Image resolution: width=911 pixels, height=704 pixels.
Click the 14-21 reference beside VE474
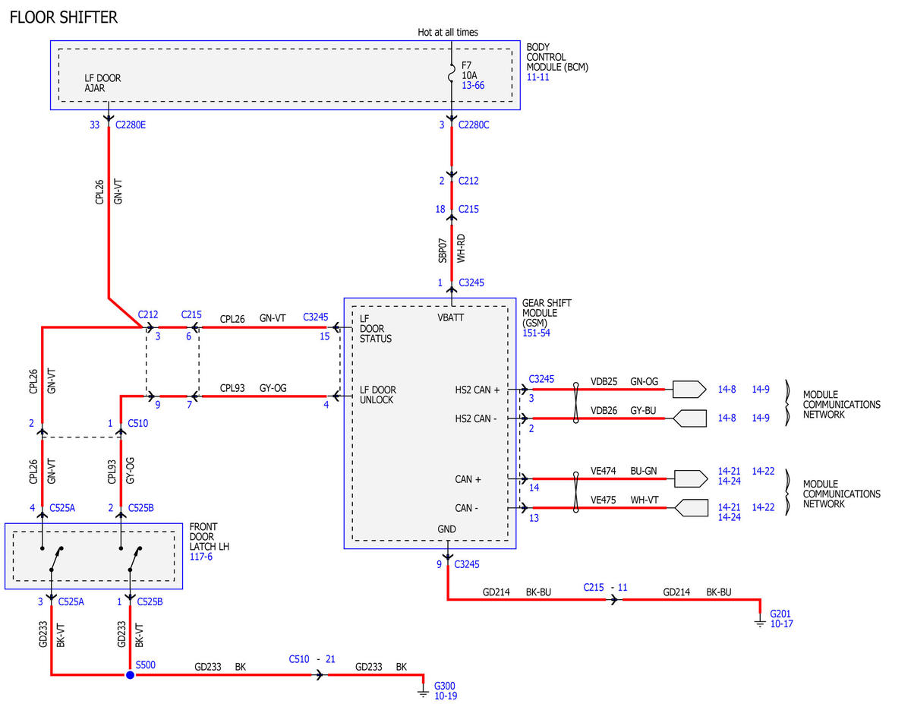pyautogui.click(x=730, y=472)
